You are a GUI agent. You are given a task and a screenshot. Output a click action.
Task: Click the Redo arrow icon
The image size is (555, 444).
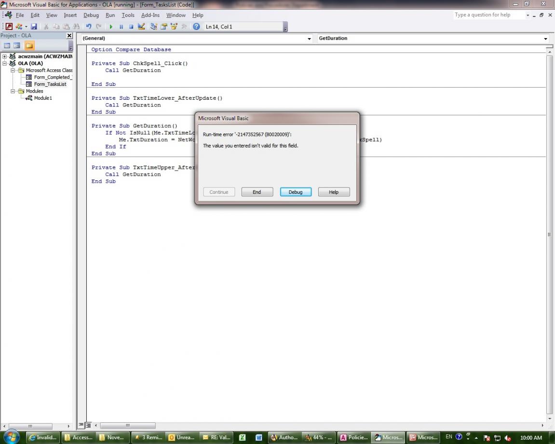coord(99,27)
